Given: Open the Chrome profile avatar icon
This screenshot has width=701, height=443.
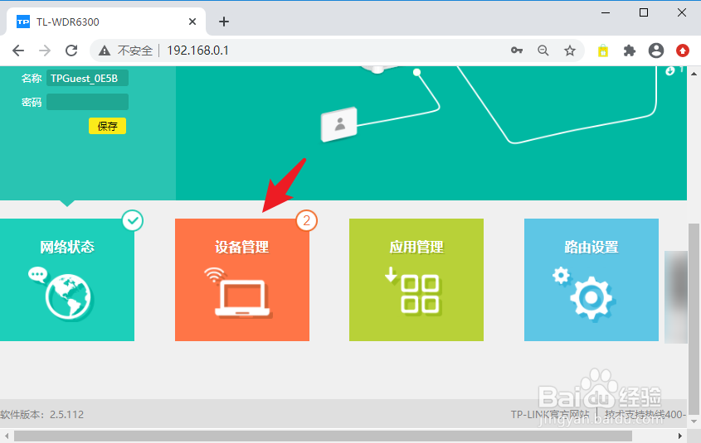Looking at the screenshot, I should (656, 51).
